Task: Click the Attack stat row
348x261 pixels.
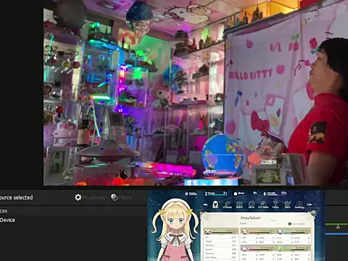Action: pyautogui.click(x=220, y=241)
